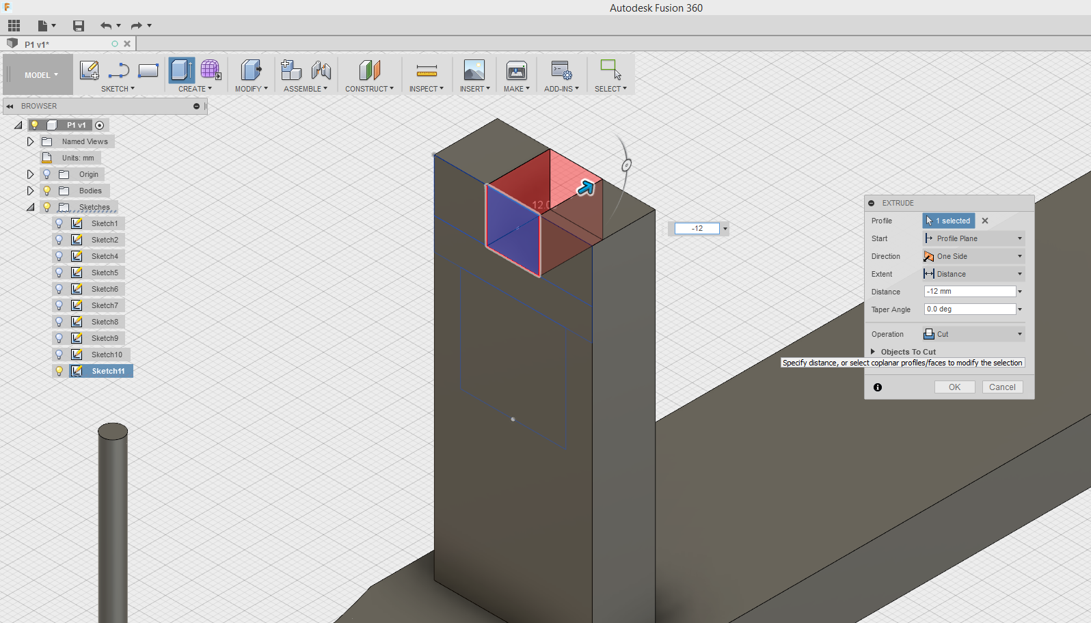The width and height of the screenshot is (1091, 623).
Task: Select the Create Sketch tool
Action: (x=89, y=70)
